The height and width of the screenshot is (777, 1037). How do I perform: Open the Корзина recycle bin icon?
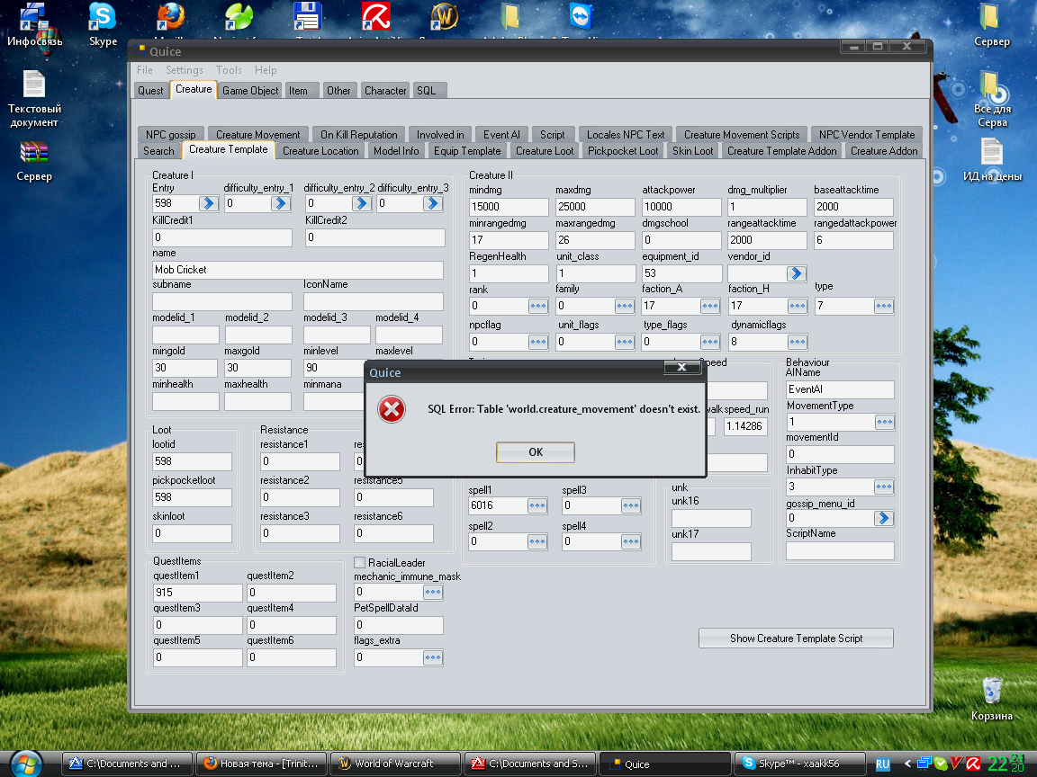click(991, 699)
